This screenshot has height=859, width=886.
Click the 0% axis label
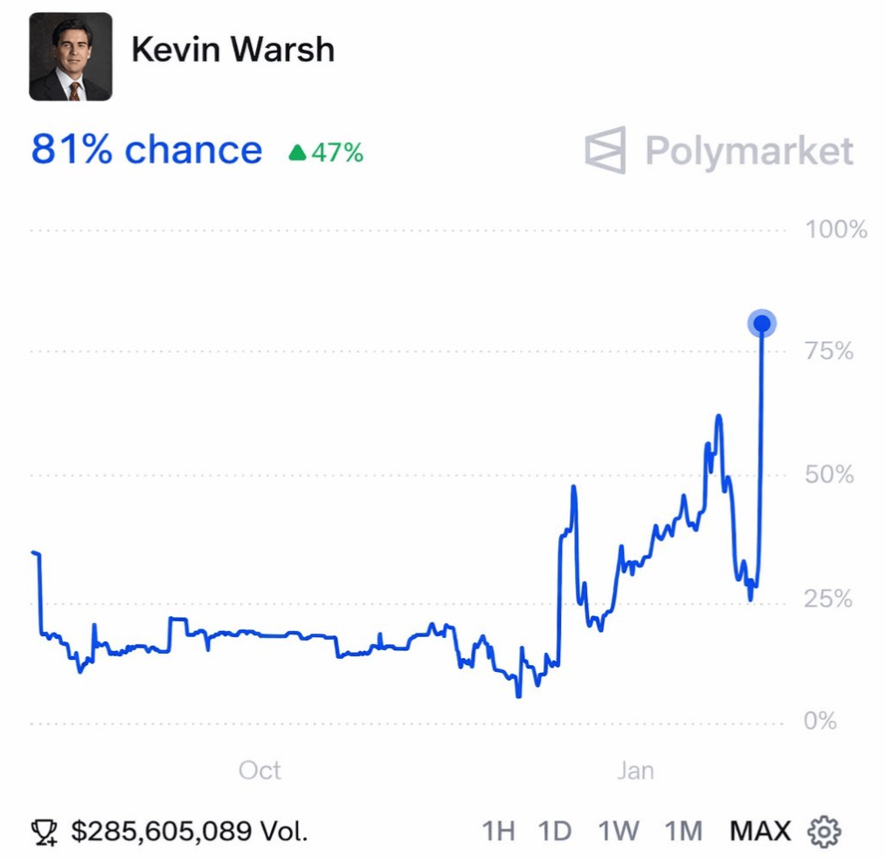820,722
